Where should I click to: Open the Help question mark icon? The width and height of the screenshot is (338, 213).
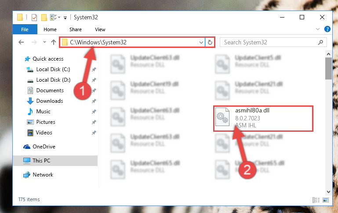tap(327, 29)
